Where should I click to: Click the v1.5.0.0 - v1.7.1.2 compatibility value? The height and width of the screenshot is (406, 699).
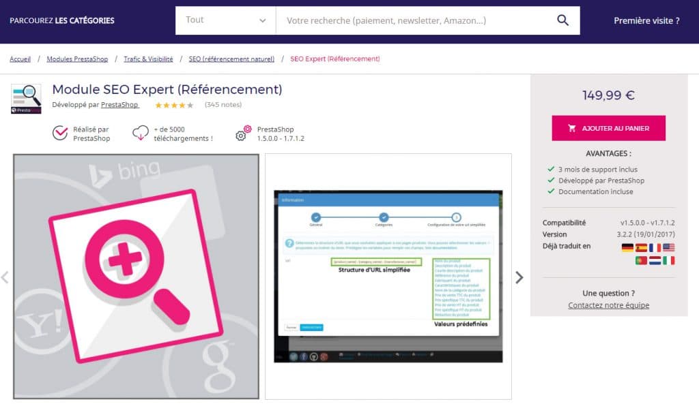coord(647,223)
